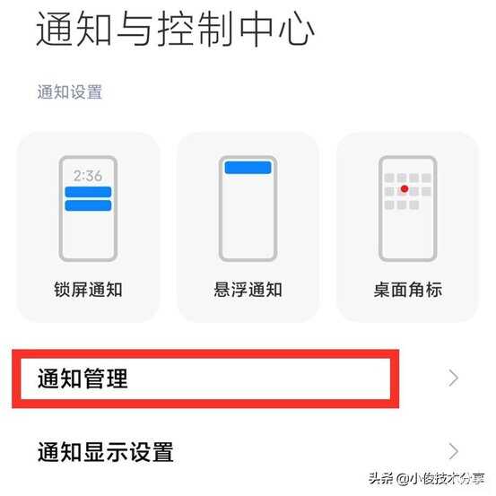Open the 锁屏通知 phone illustration
The width and height of the screenshot is (496, 496).
click(88, 208)
